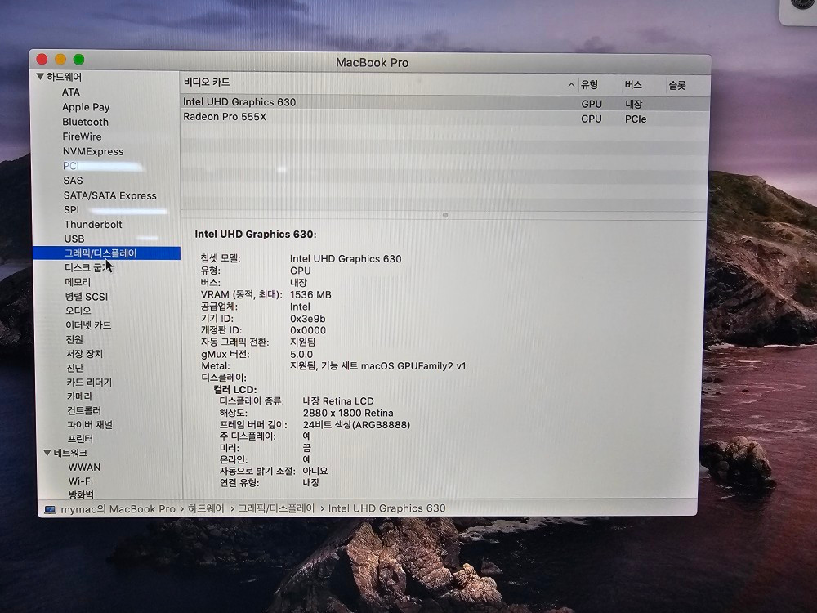
Task: Open 이더넷 카드 info
Action: click(88, 325)
